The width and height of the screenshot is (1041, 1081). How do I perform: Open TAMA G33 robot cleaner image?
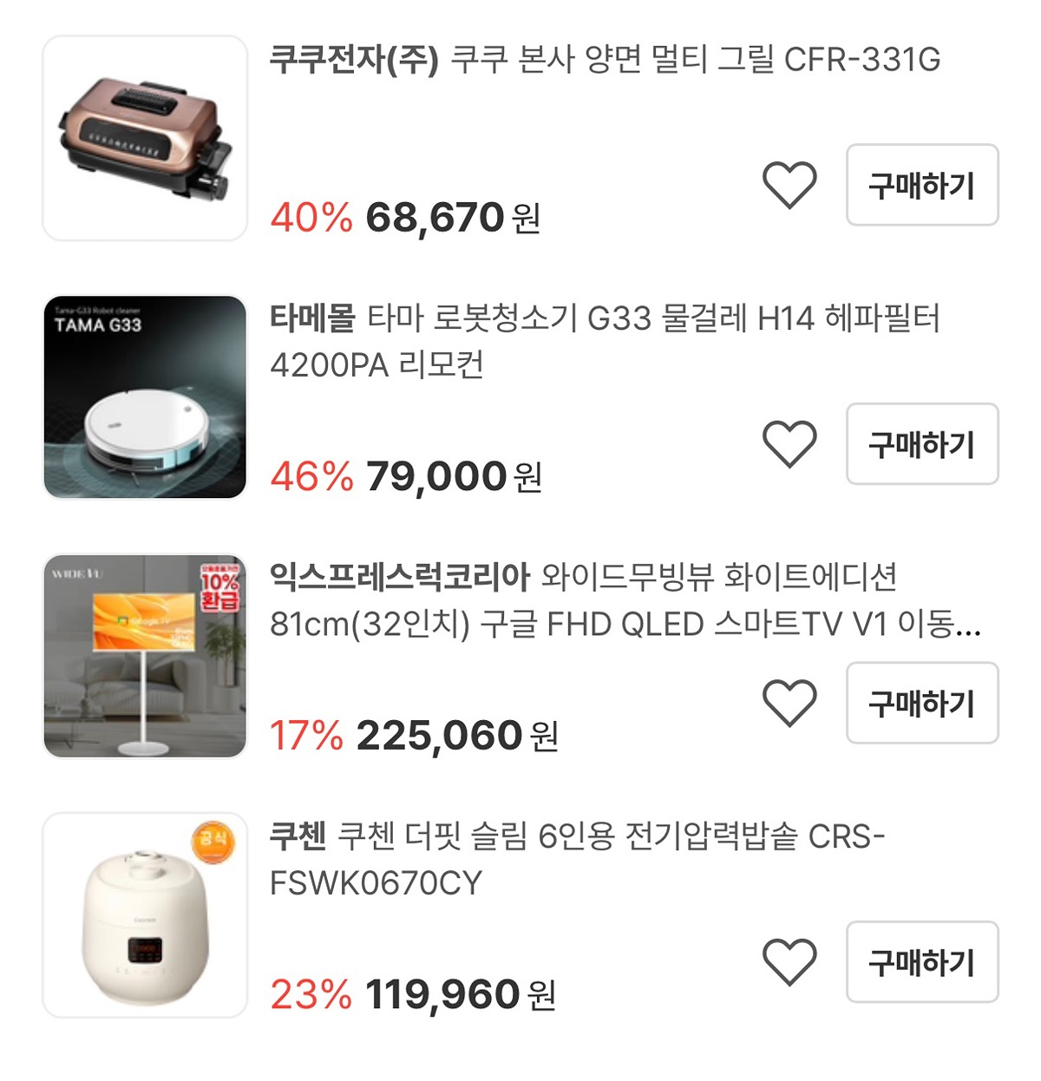[145, 397]
